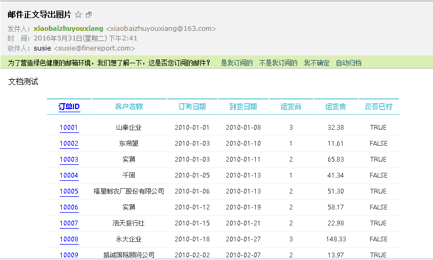Click 订购日期 column header

[192, 107]
